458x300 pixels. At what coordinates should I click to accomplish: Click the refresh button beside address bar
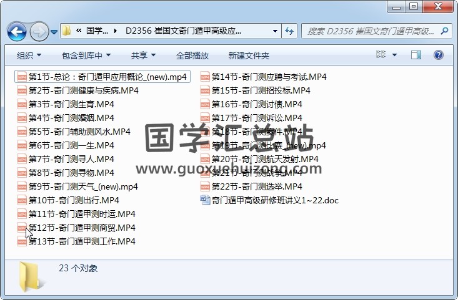coord(290,31)
